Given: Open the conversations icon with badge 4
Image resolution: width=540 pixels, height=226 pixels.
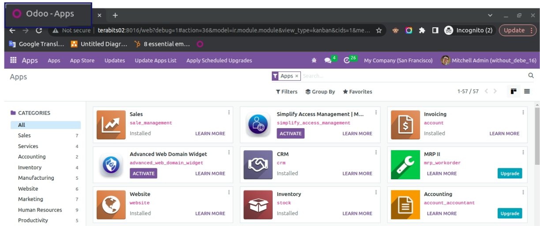Looking at the screenshot, I should coord(330,59).
